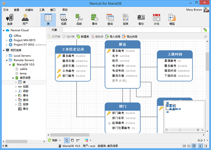Image resolution: width=211 pixels, height=150 pixels.
Task: Click the 打开表 (Open Table) button
Action: click(x=54, y=37)
